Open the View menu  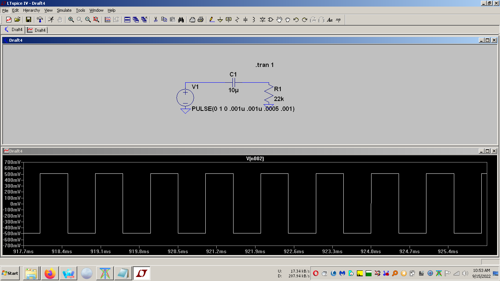click(48, 10)
